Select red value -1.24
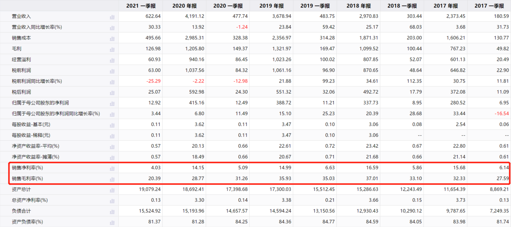The height and width of the screenshot is (227, 511). (241, 27)
